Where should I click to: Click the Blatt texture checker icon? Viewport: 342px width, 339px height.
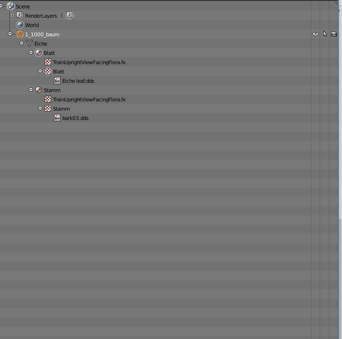[x=48, y=71]
